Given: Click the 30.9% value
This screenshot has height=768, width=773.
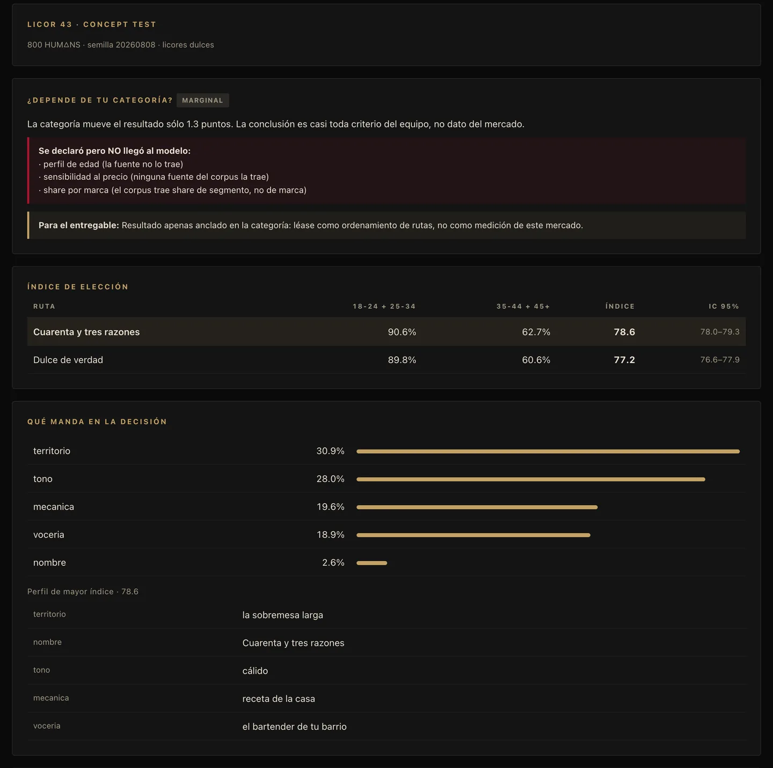Looking at the screenshot, I should click(x=330, y=451).
